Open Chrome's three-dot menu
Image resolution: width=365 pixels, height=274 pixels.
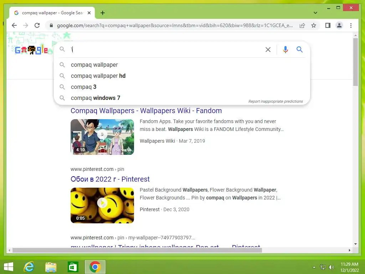[x=351, y=25]
